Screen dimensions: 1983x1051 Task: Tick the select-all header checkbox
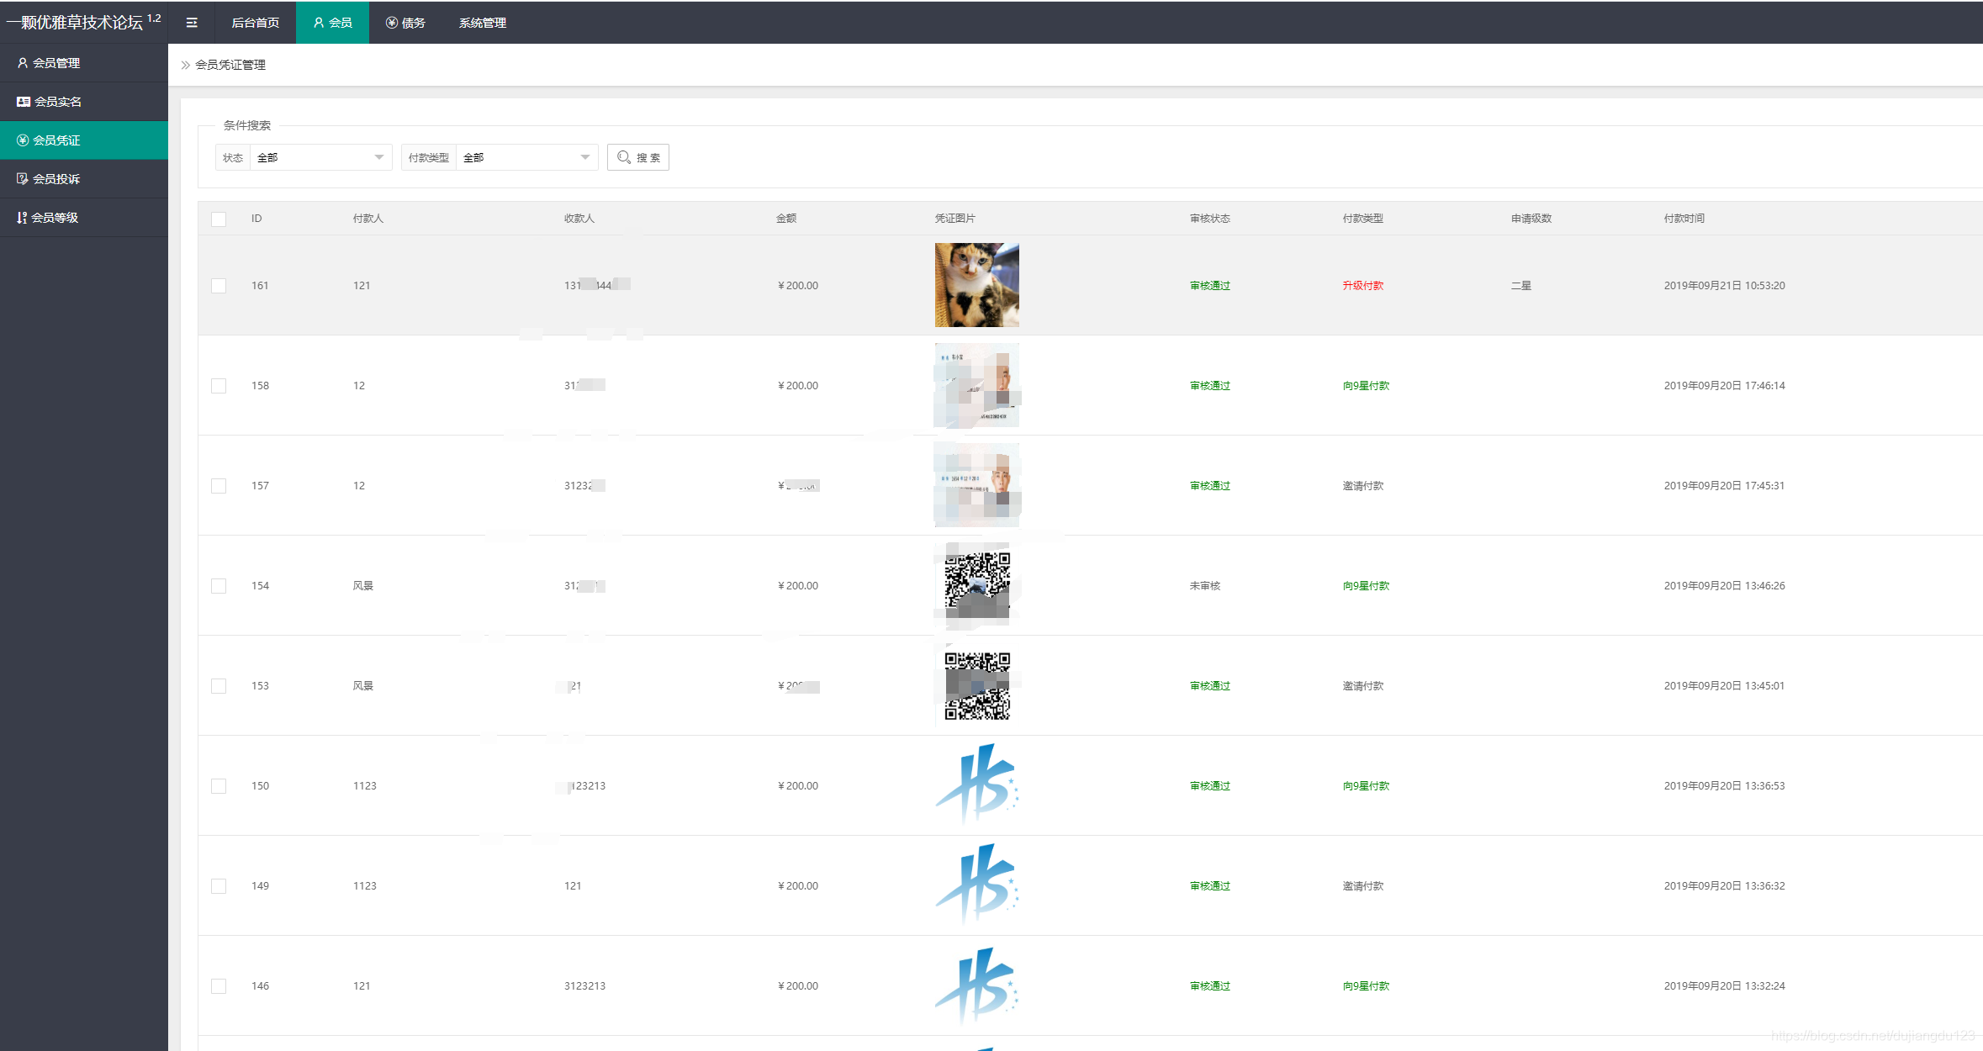pos(219,219)
